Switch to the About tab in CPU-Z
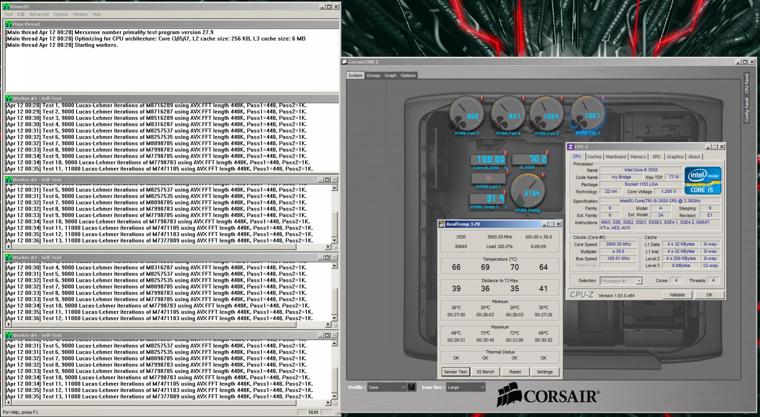The image size is (760, 417). point(694,157)
